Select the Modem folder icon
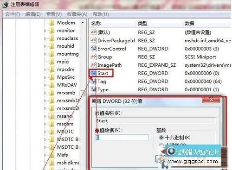Image resolution: width=232 pixels, height=170 pixels. [52, 23]
